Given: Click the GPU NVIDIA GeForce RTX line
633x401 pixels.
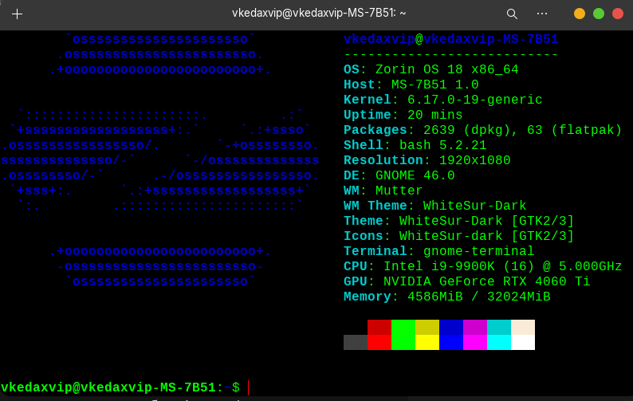Looking at the screenshot, I should click(x=466, y=281).
